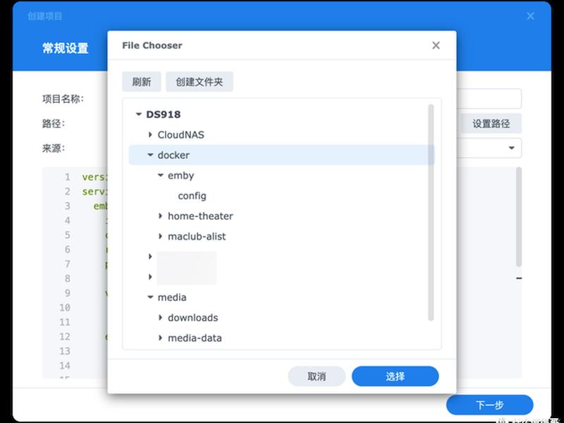
Task: Collapse the emby folder arrow
Action: pos(161,175)
